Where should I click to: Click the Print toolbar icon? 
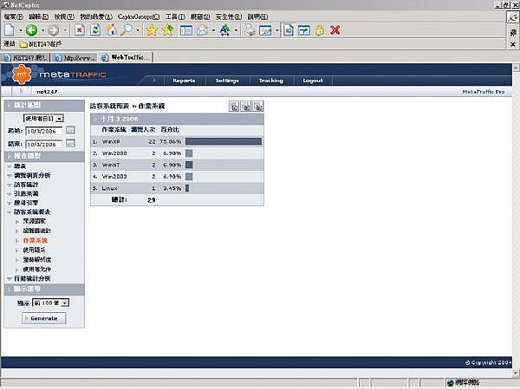point(249,30)
